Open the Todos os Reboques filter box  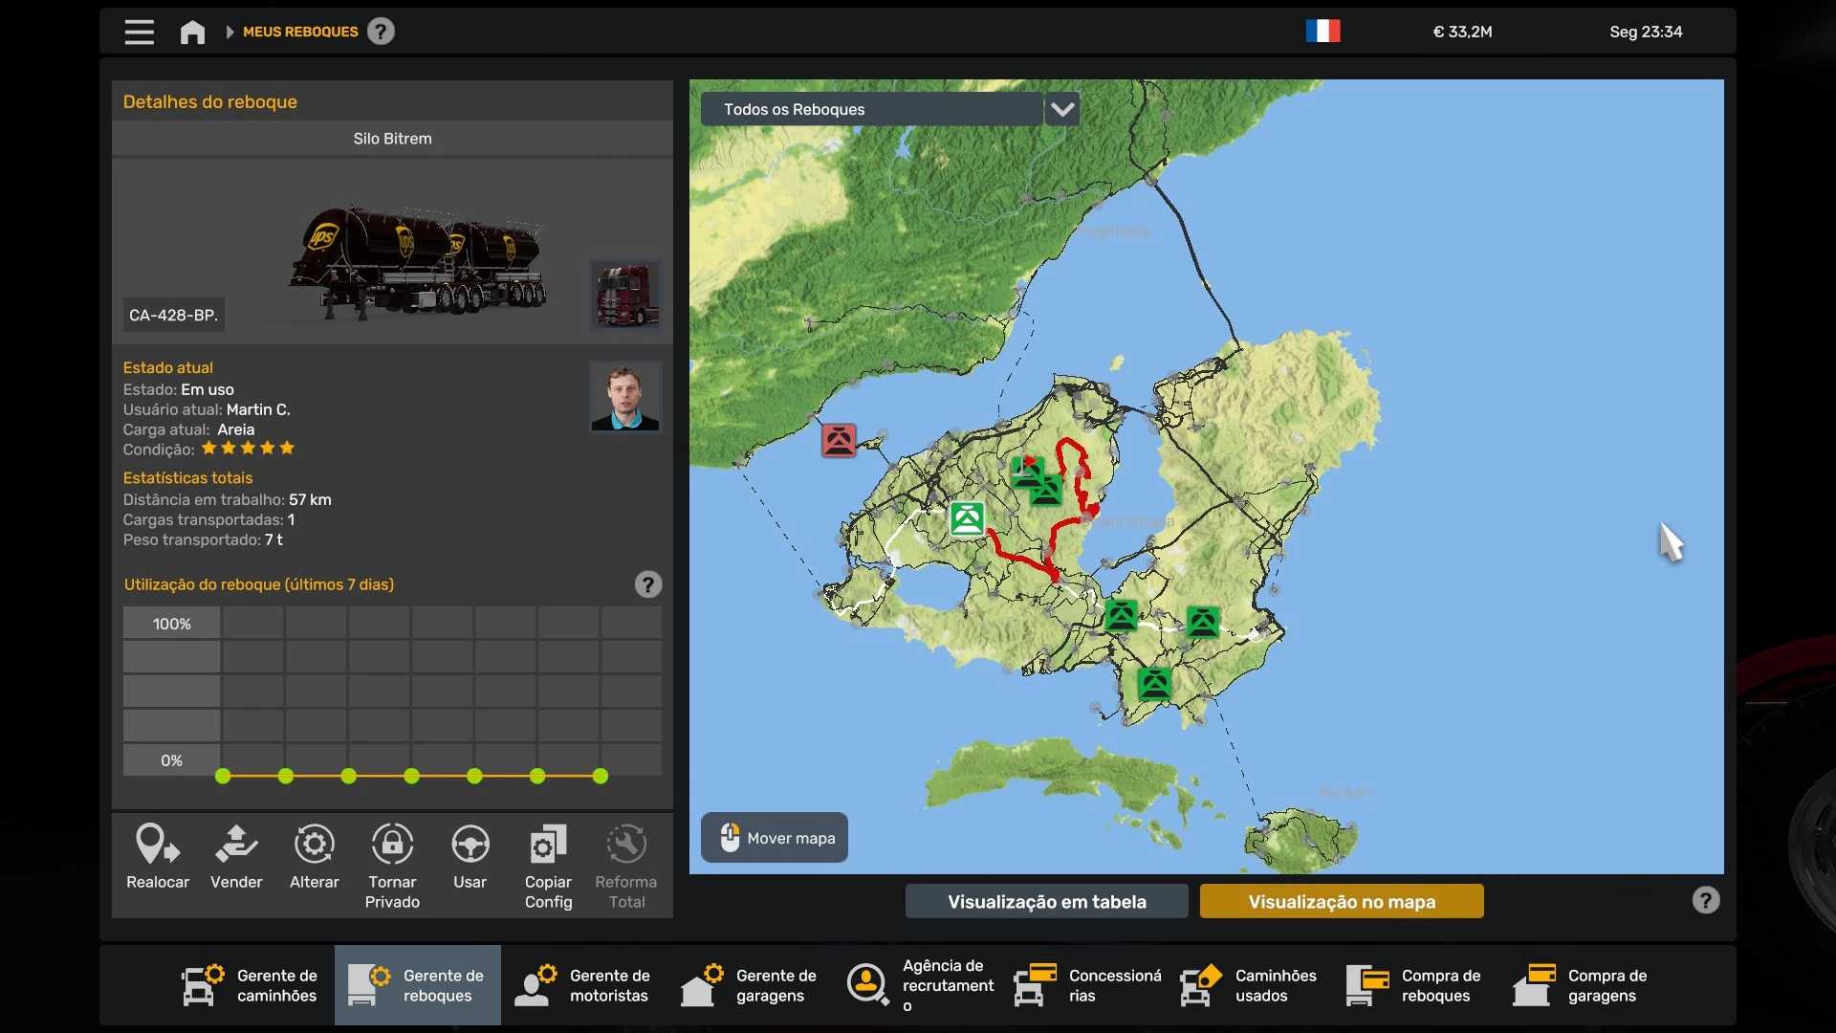tap(870, 109)
